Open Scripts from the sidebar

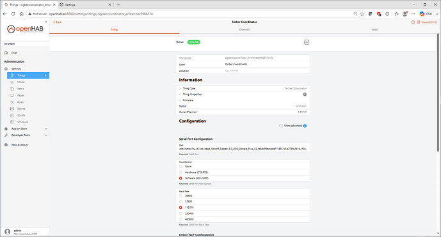click(21, 116)
